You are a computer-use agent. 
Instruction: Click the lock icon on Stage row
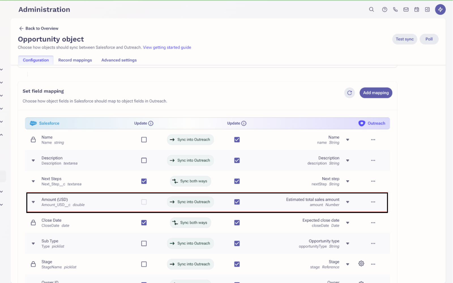click(x=33, y=264)
